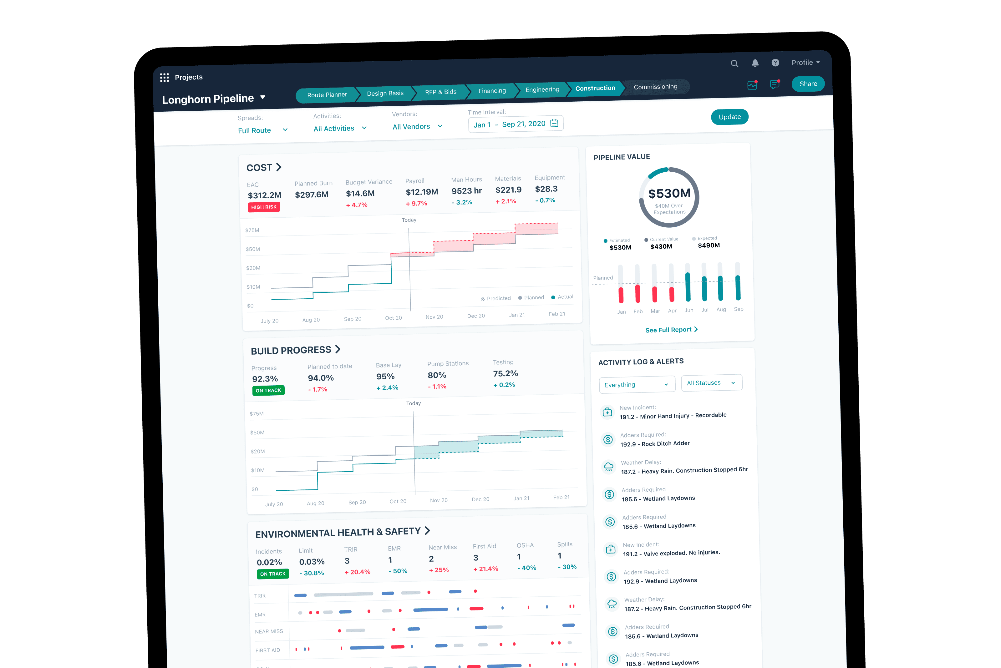Open the apps grid icon beside Projects
The image size is (1001, 668).
(165, 78)
